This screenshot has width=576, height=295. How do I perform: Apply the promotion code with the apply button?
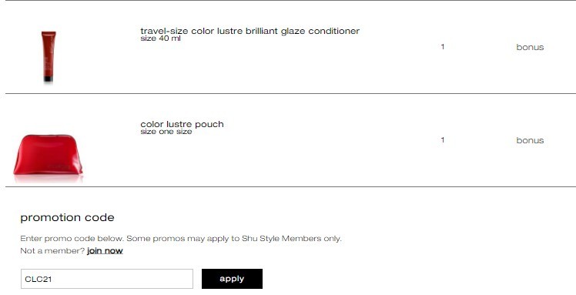[232, 279]
